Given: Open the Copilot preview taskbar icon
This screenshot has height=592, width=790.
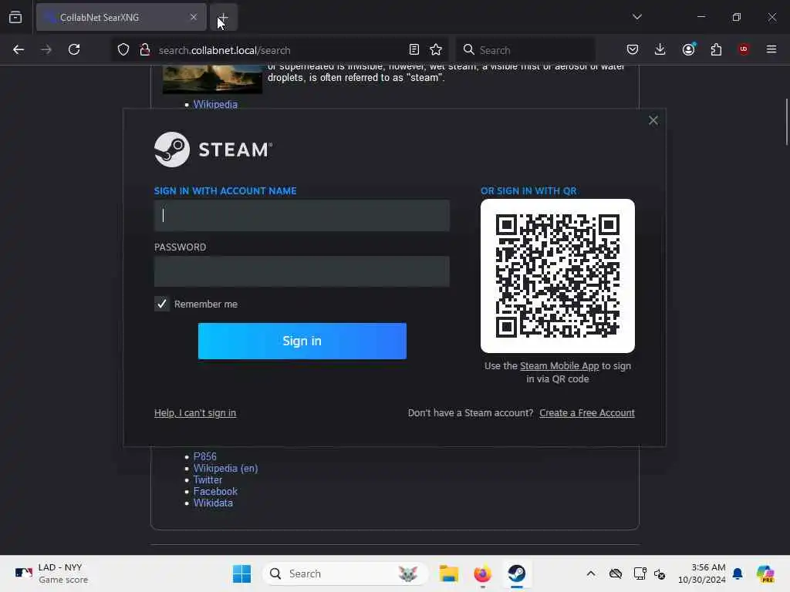Looking at the screenshot, I should point(766,573).
